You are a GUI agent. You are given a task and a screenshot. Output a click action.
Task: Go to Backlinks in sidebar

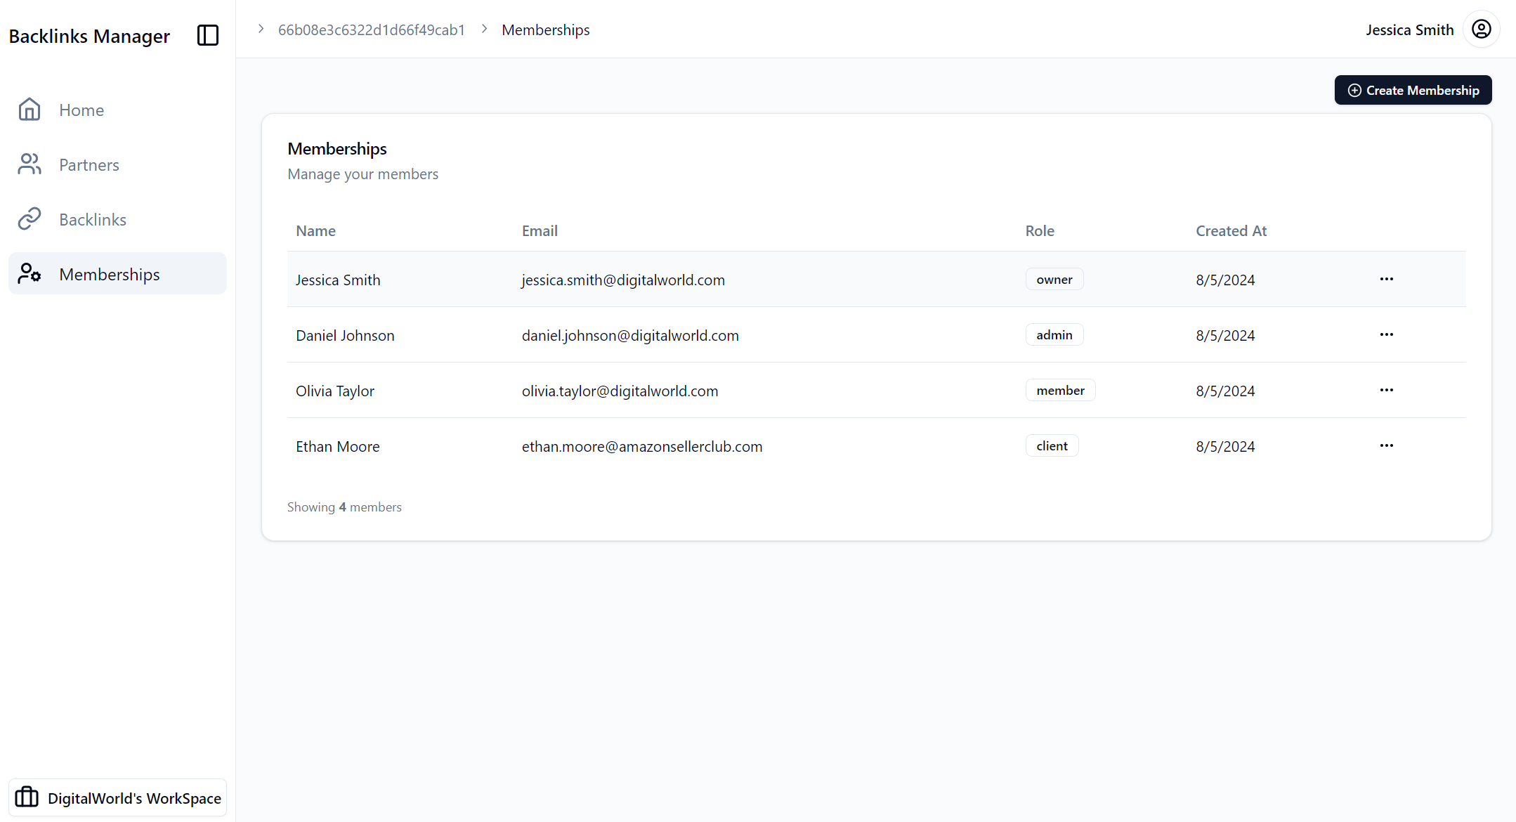pyautogui.click(x=93, y=219)
